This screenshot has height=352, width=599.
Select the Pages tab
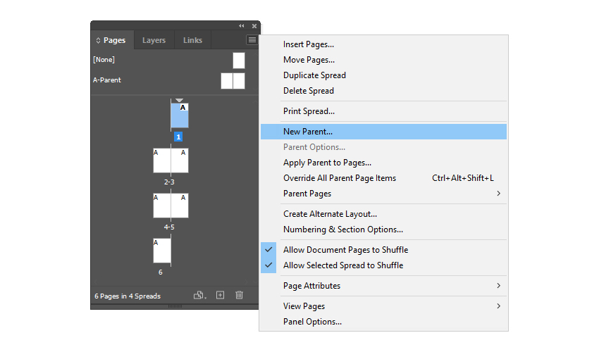coord(114,40)
